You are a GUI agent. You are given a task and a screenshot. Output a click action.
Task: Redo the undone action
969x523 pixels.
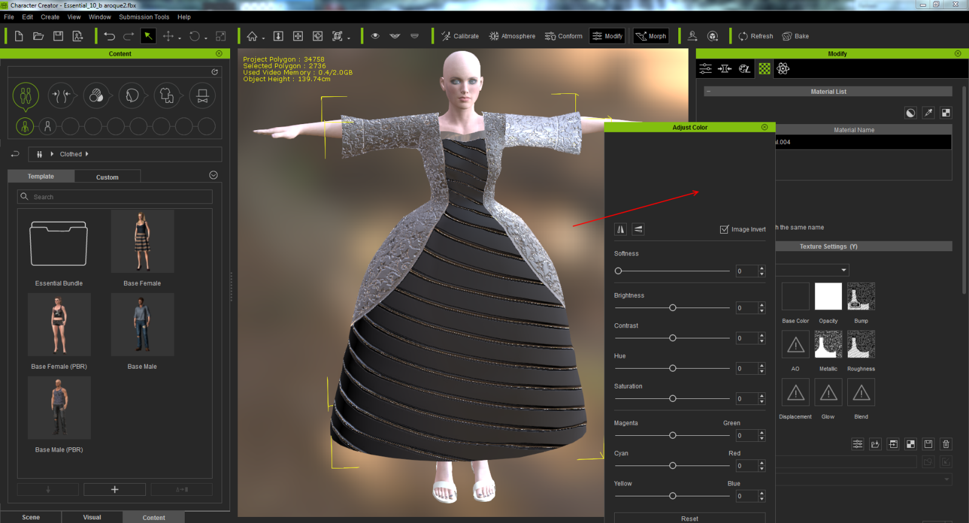point(129,36)
